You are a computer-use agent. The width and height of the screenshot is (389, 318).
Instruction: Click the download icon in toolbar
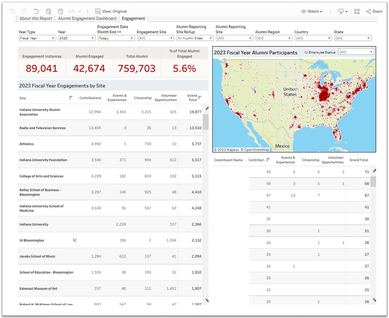343,11
